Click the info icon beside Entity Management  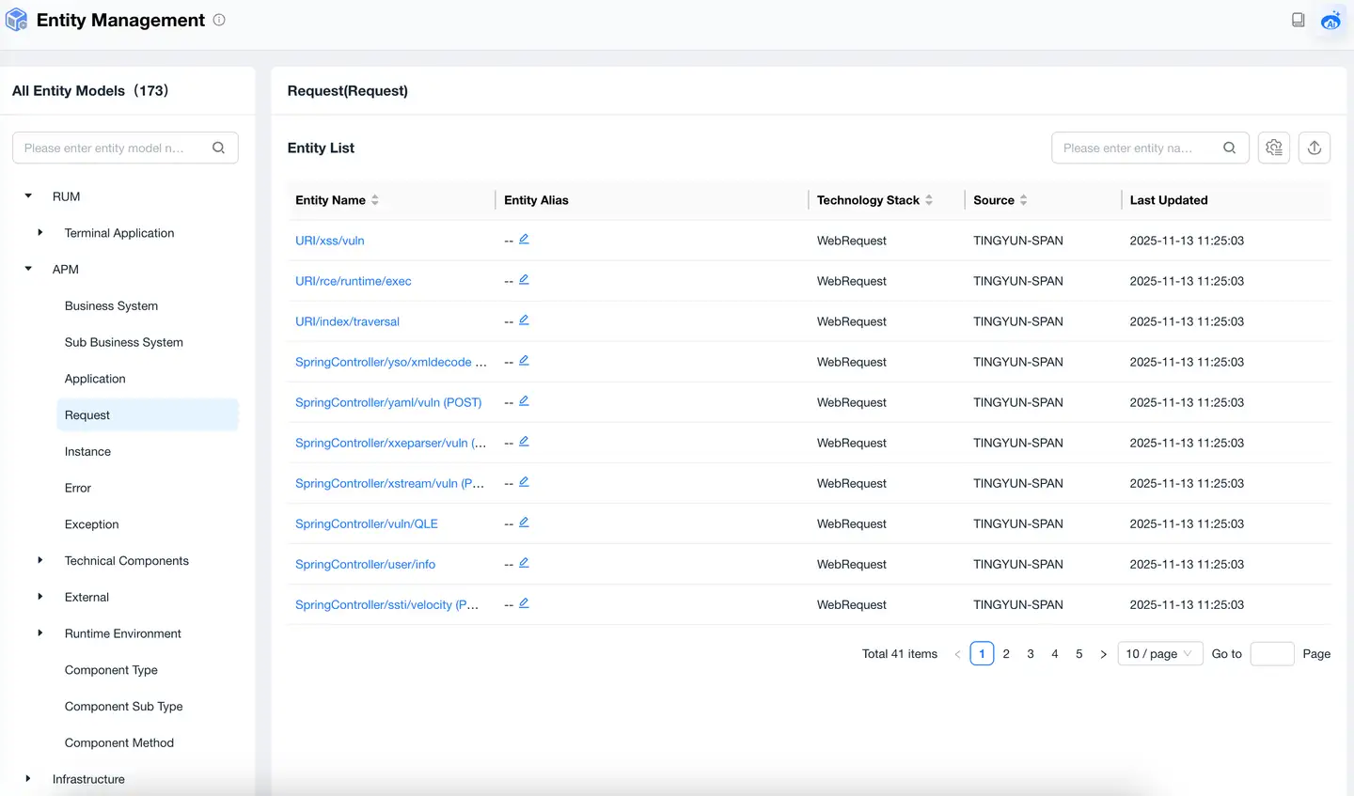click(219, 20)
